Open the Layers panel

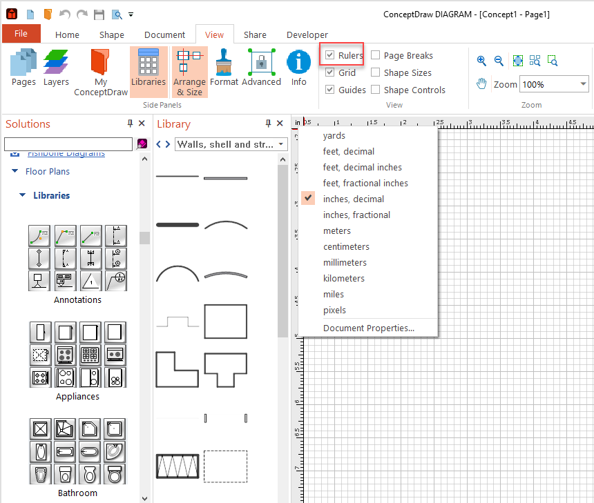pyautogui.click(x=56, y=68)
